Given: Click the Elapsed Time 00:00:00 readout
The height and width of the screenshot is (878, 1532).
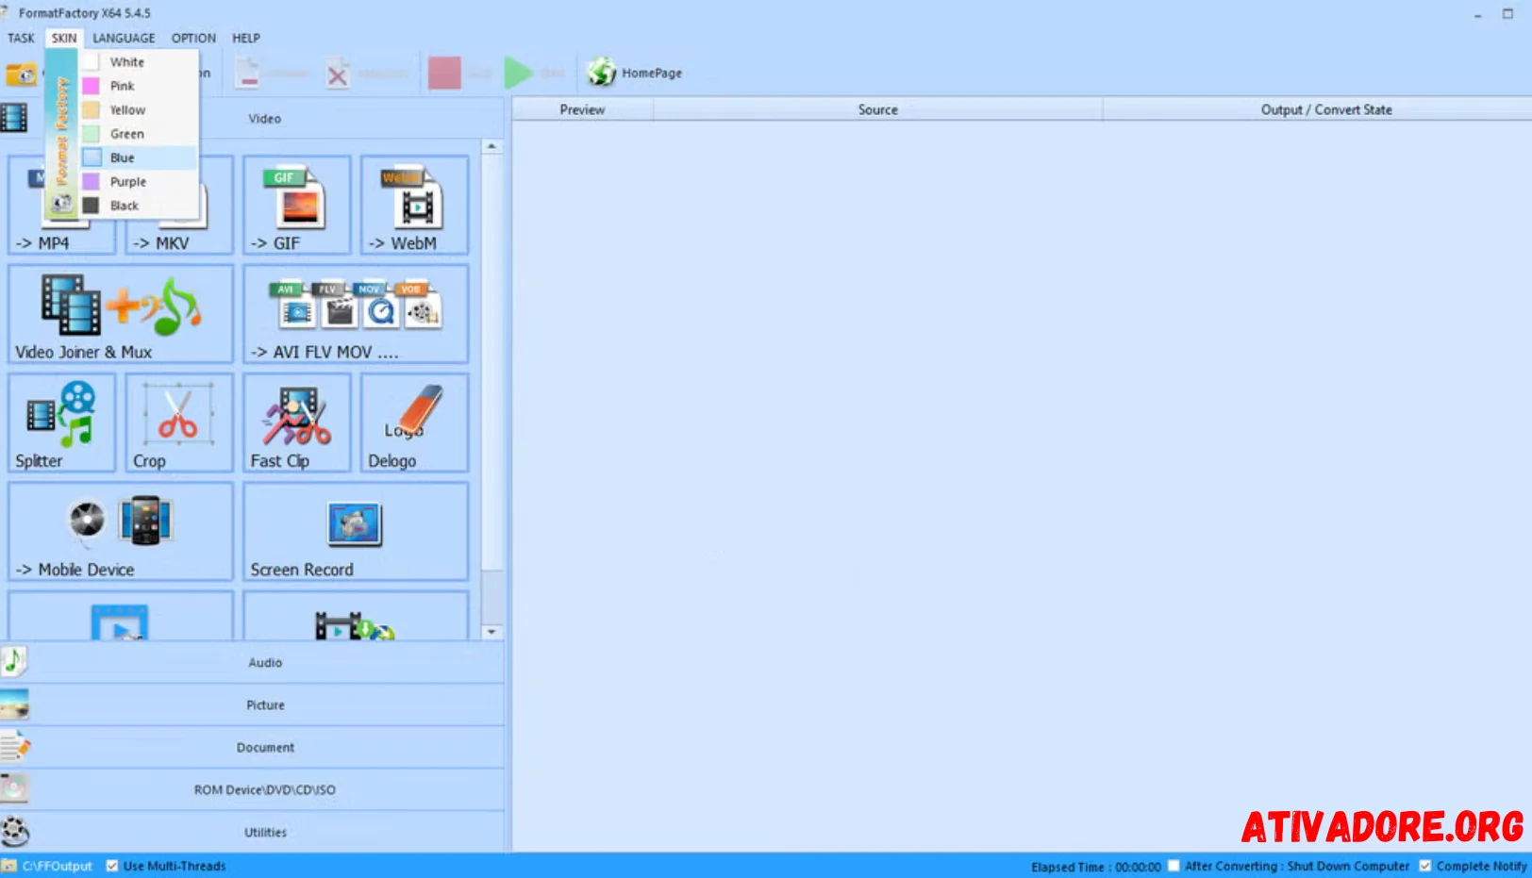Looking at the screenshot, I should (x=1095, y=867).
